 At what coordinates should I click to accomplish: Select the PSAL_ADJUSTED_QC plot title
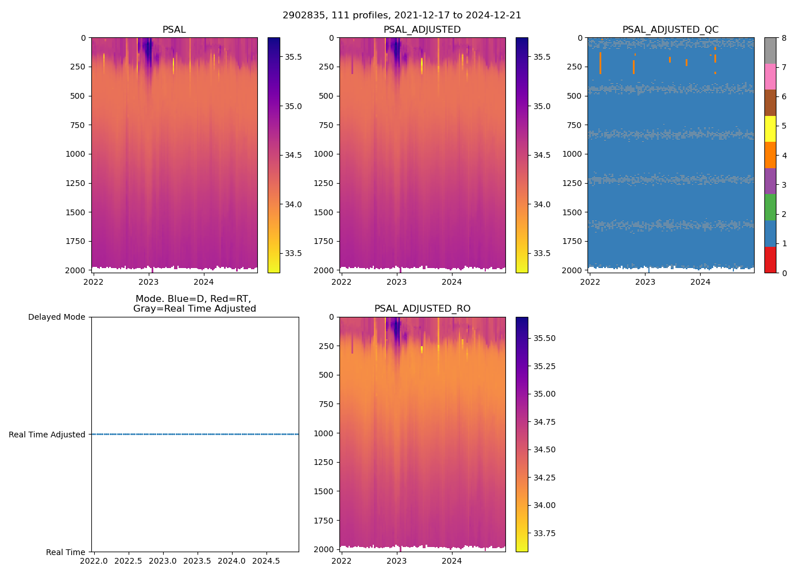(670, 30)
